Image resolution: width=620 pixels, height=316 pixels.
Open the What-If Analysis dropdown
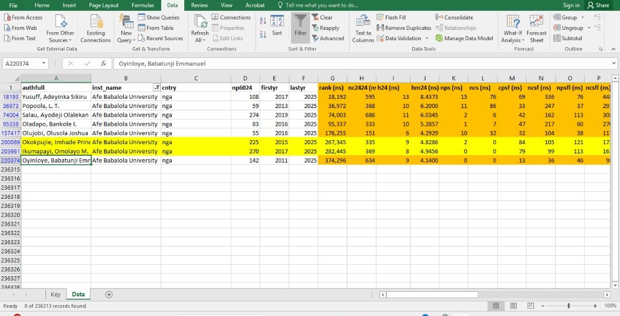(x=513, y=40)
